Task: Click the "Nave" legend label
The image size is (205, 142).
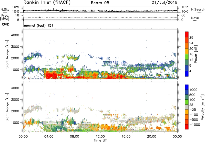Action: (x=195, y=18)
